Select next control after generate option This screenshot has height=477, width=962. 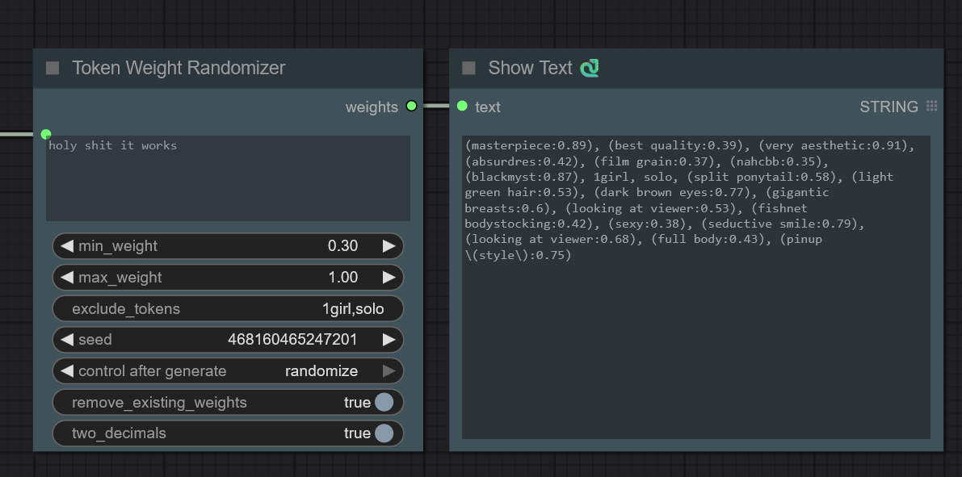[x=389, y=371]
